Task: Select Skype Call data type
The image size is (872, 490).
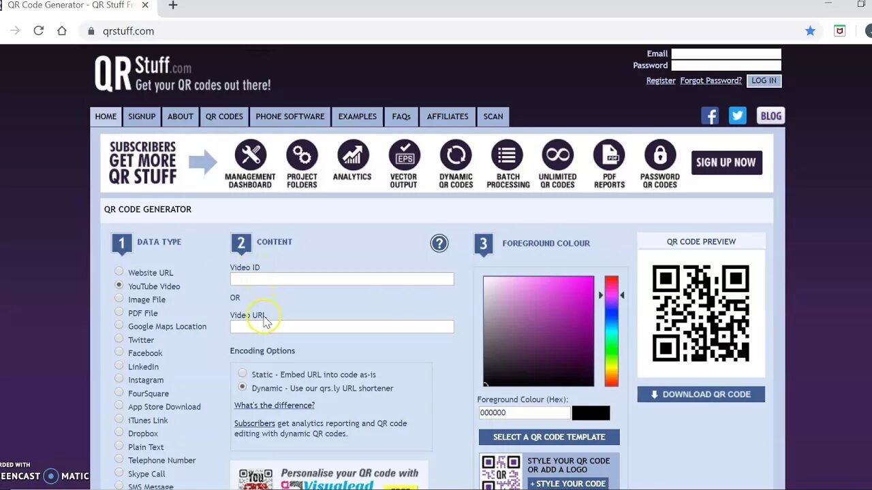Action: 119,472
